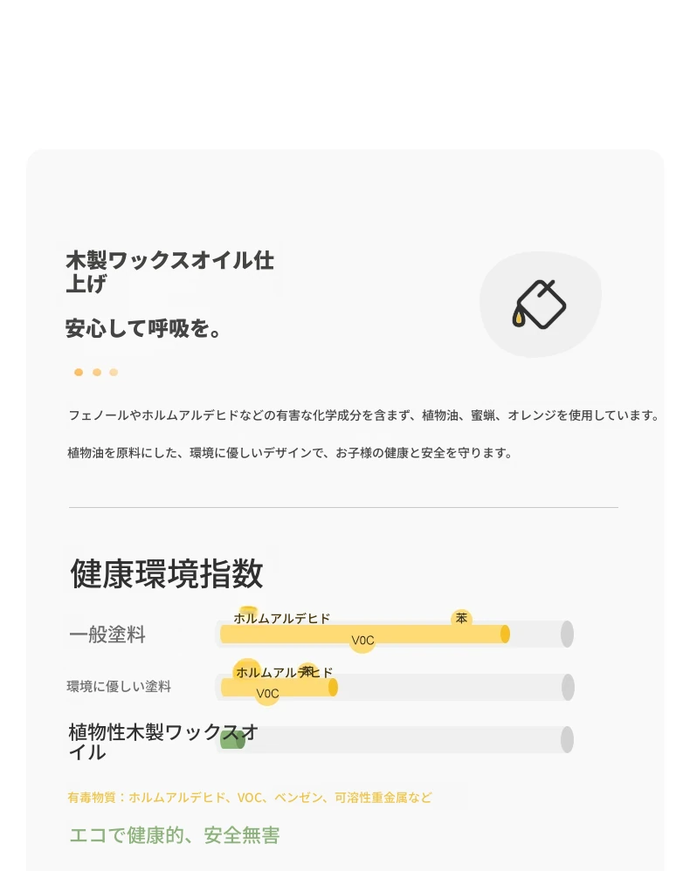Click the green エコで健康的、安全無害 text

175,835
